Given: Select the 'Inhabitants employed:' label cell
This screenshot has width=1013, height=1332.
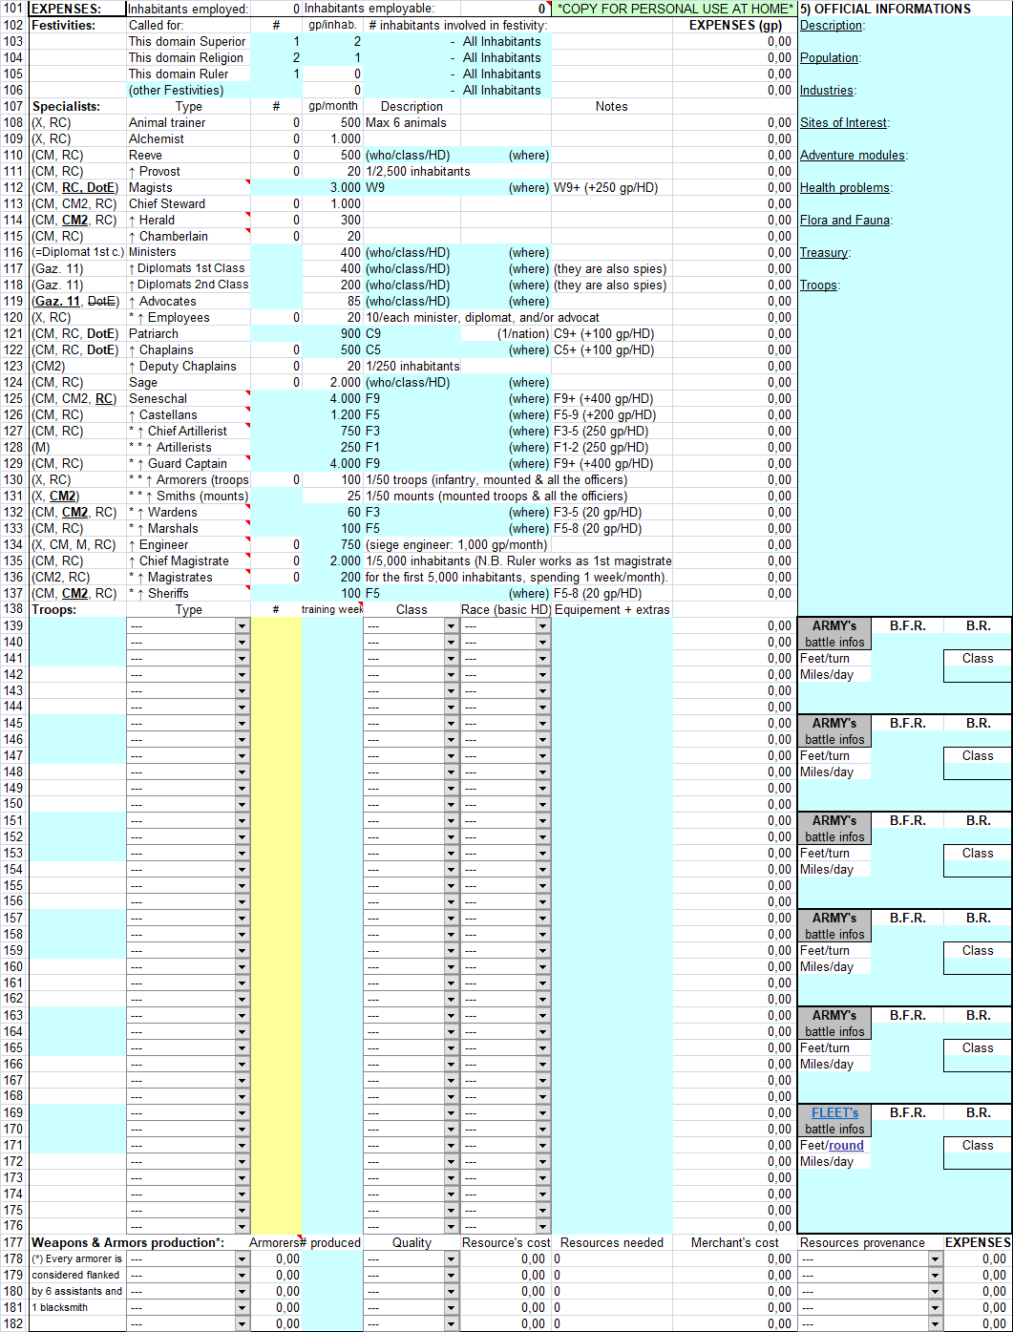Looking at the screenshot, I should tap(189, 9).
